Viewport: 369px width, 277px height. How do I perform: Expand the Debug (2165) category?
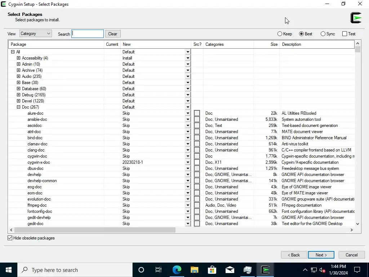pos(19,95)
